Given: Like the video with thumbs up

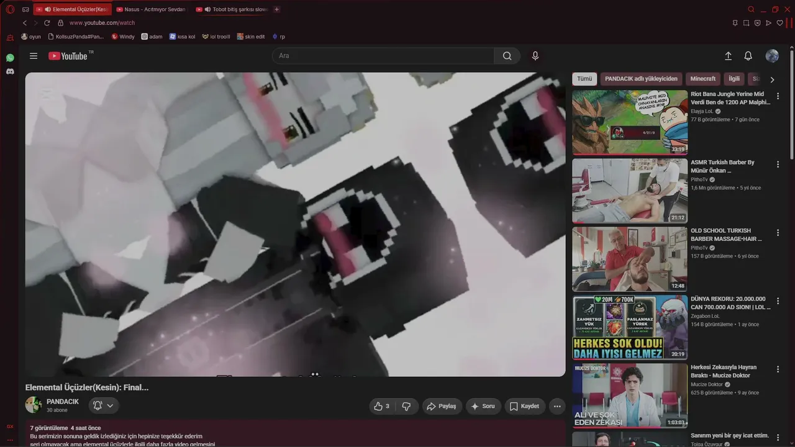Looking at the screenshot, I should tap(382, 406).
